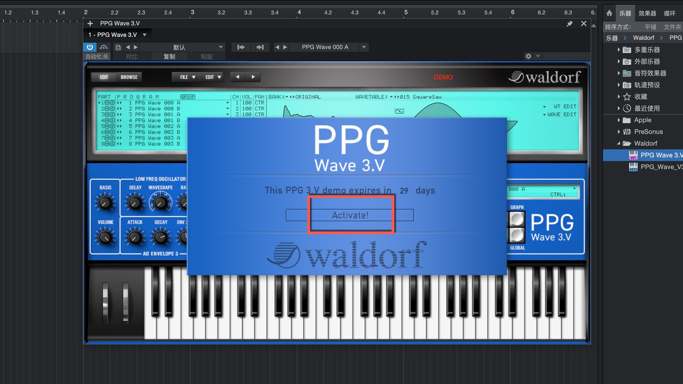The image size is (683, 384).
Task: Open the preset file page icon
Action: [118, 47]
